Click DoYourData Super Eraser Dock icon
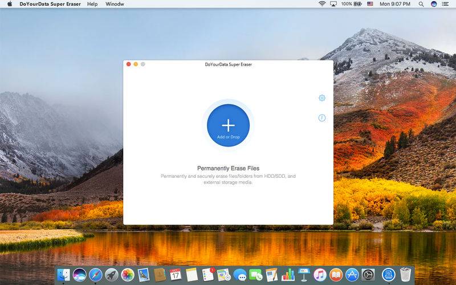This screenshot has width=456, height=285. (389, 275)
